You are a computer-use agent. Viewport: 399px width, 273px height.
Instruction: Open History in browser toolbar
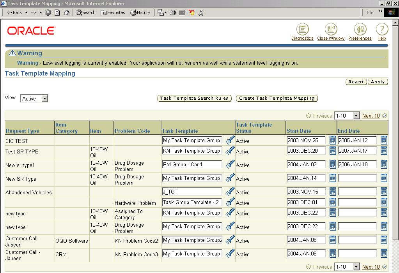click(x=140, y=12)
